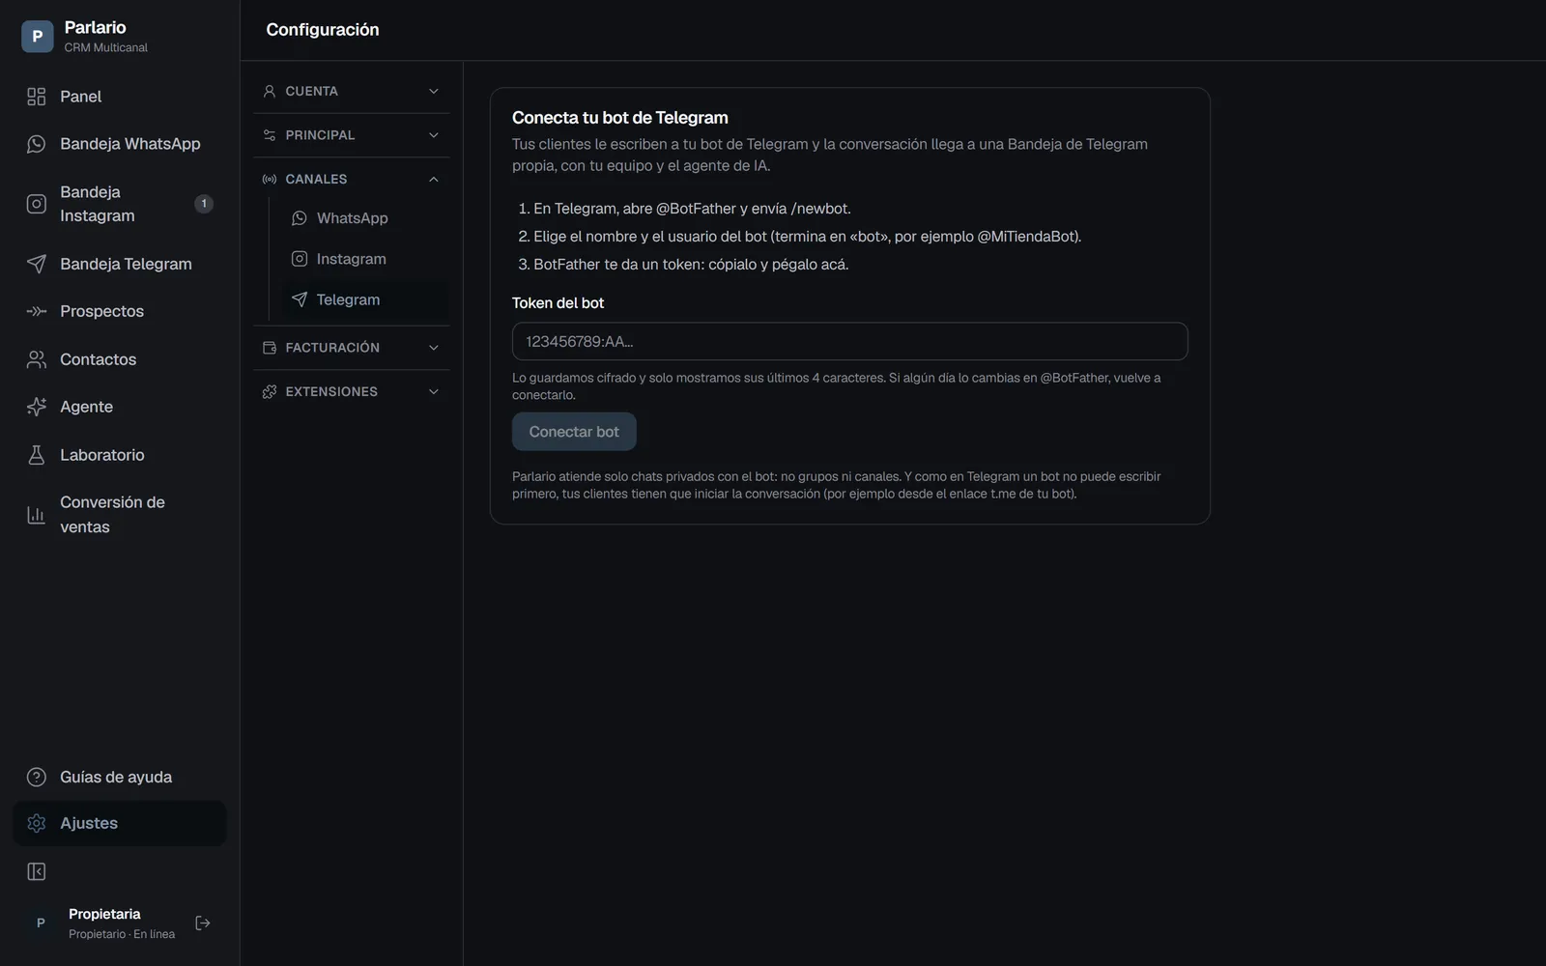This screenshot has height=966, width=1546.
Task: Click the Conectar bot button
Action: pyautogui.click(x=574, y=432)
